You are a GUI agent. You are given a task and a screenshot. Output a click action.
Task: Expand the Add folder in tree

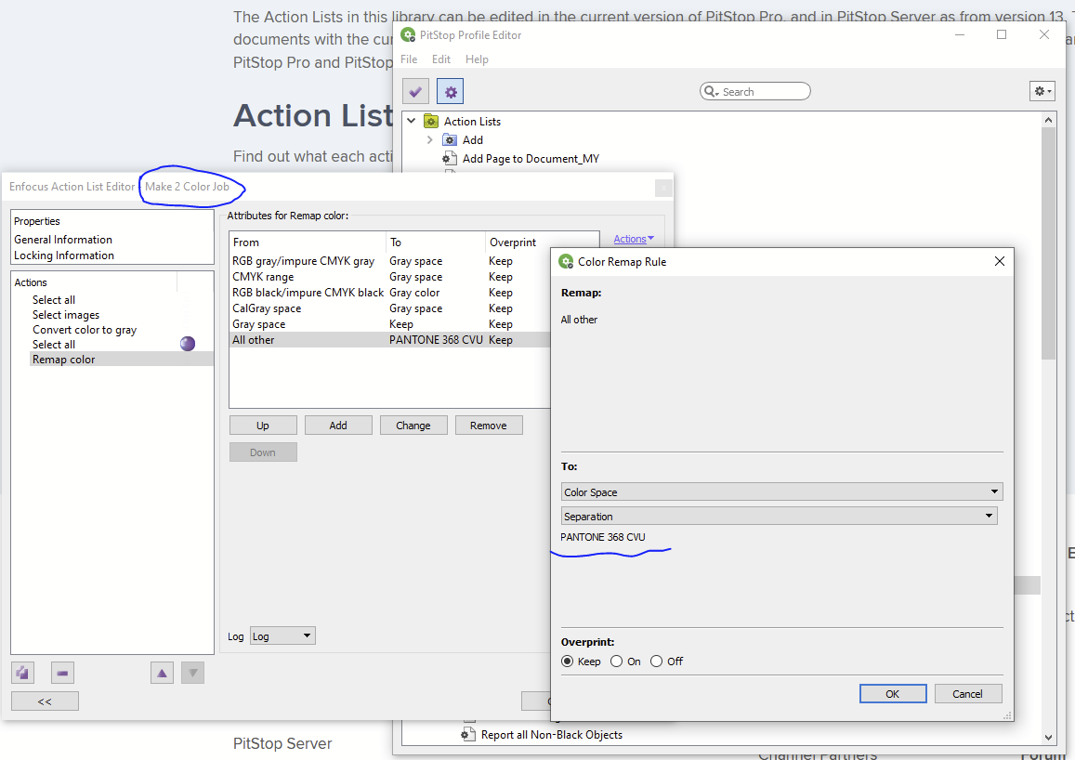(x=430, y=139)
